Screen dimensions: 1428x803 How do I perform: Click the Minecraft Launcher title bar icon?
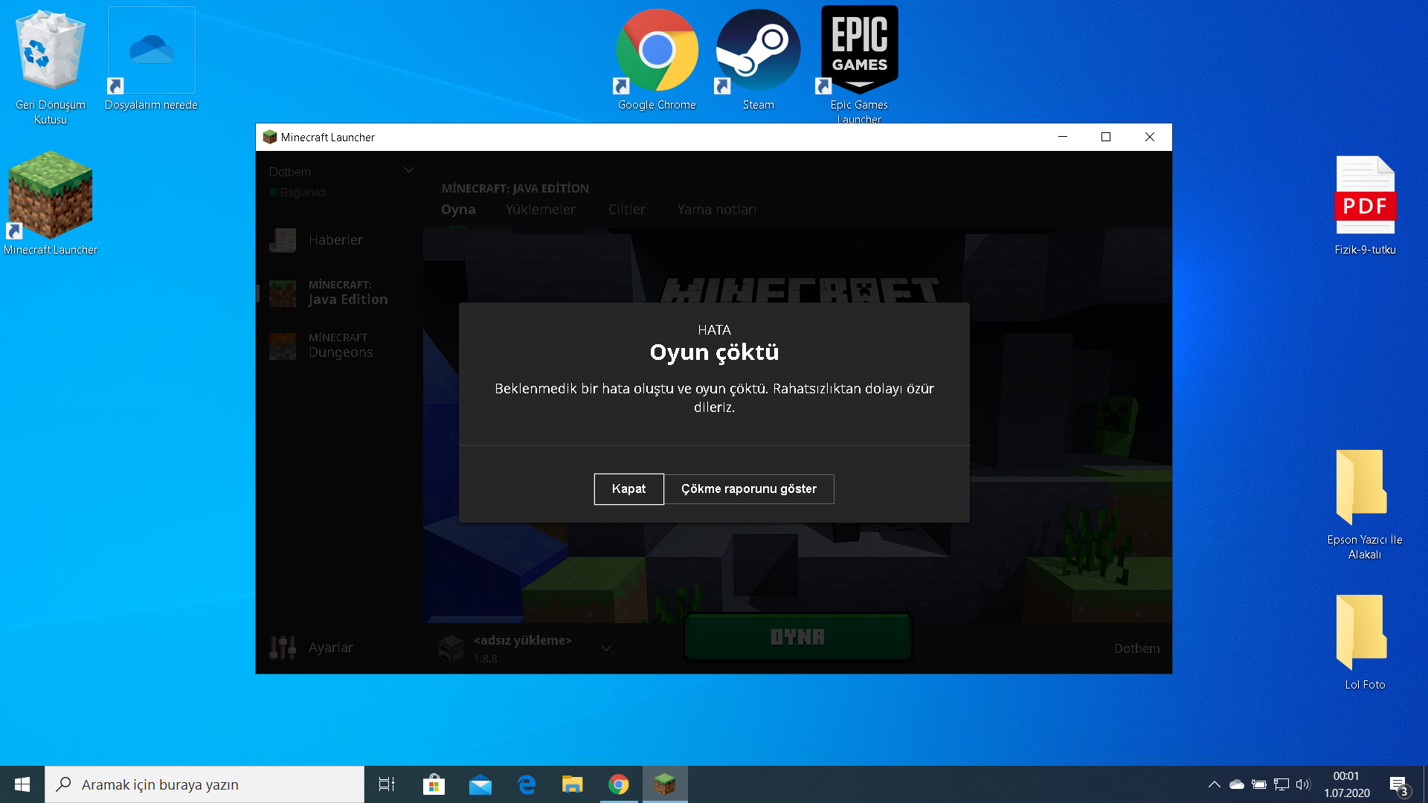(270, 137)
